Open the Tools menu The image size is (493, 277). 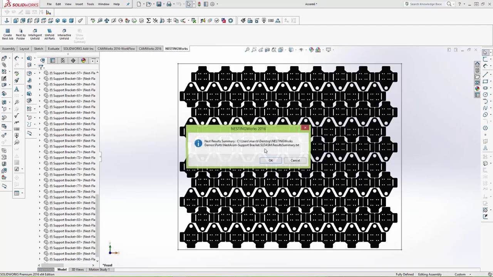(90, 4)
